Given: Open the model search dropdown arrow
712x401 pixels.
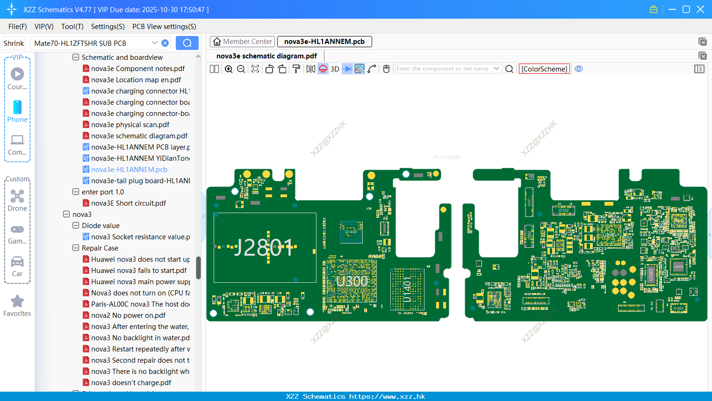Looking at the screenshot, I should [155, 43].
